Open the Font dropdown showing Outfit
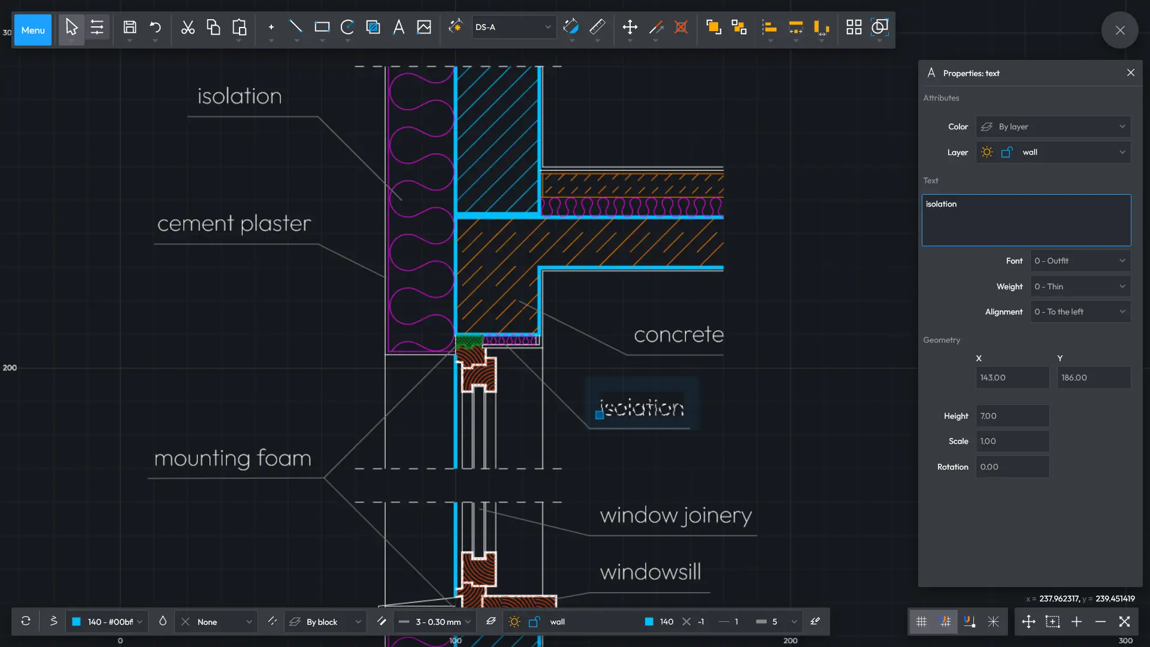1150x647 pixels. [1080, 261]
